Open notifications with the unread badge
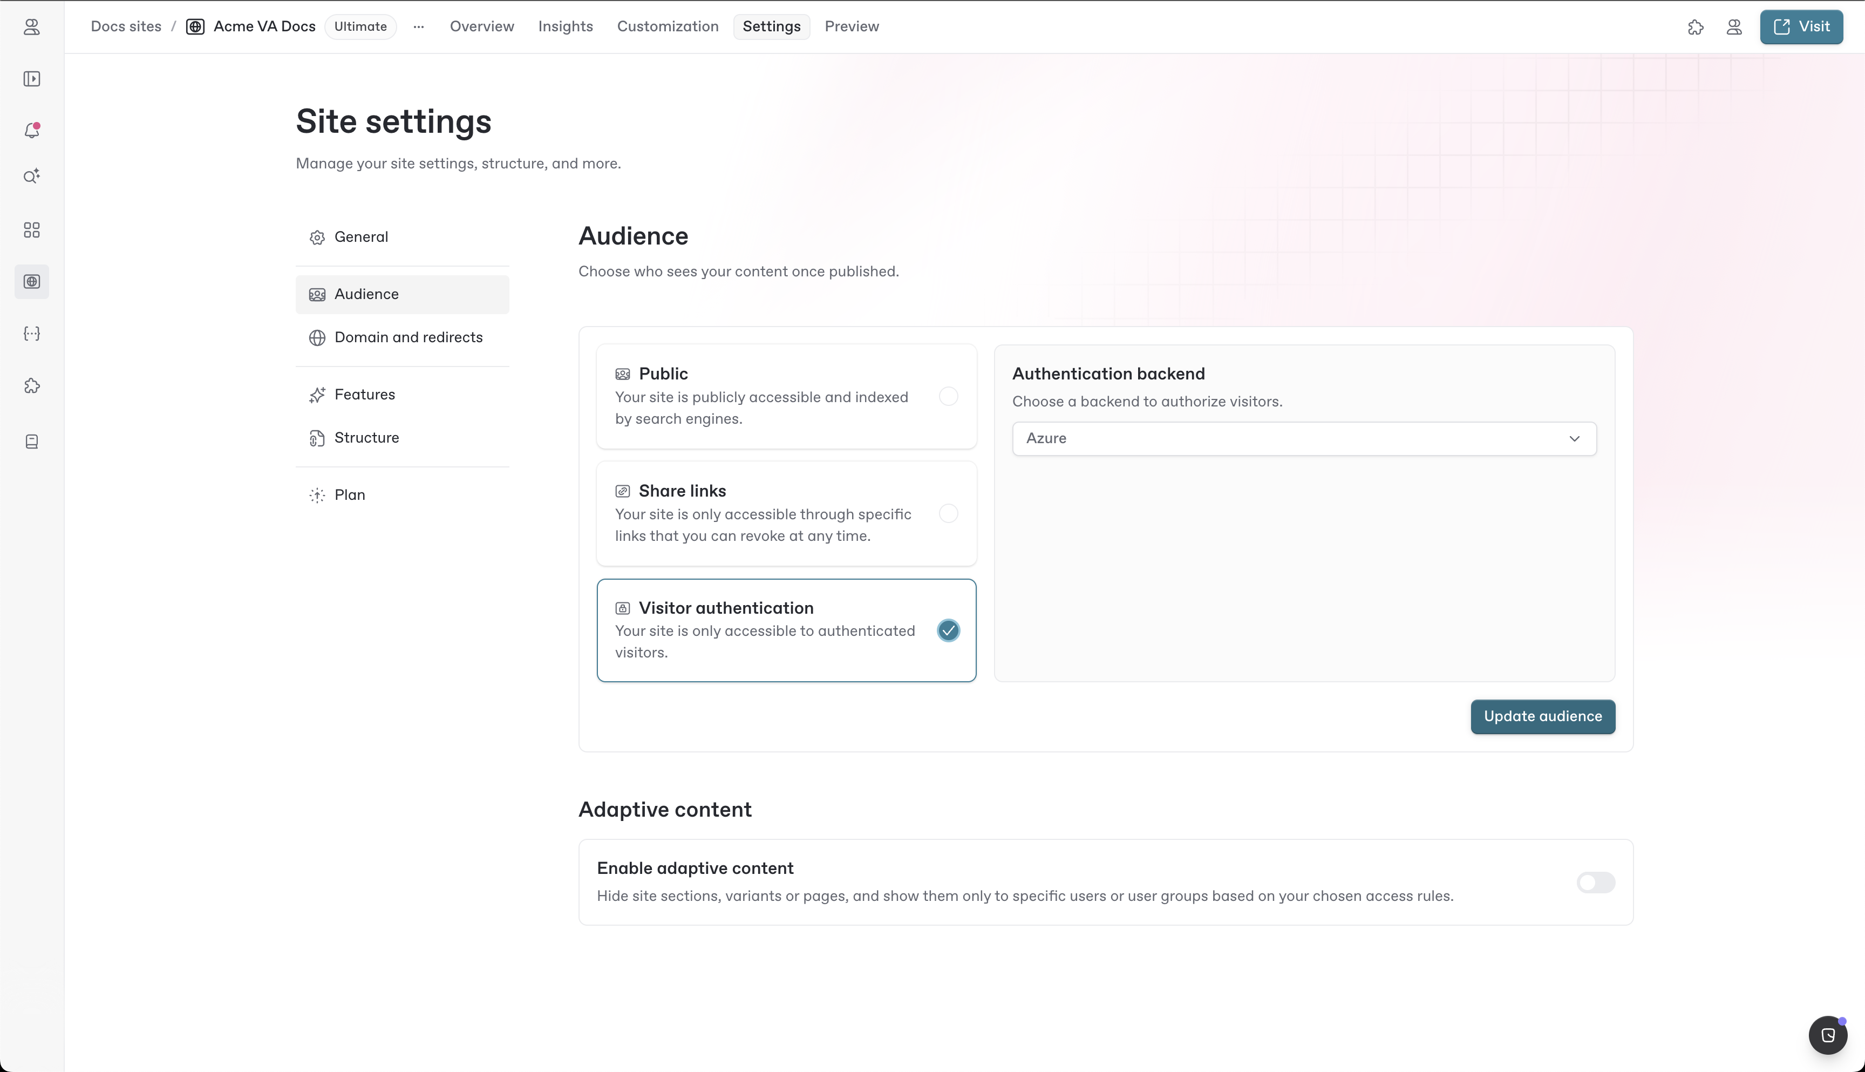 (x=32, y=130)
